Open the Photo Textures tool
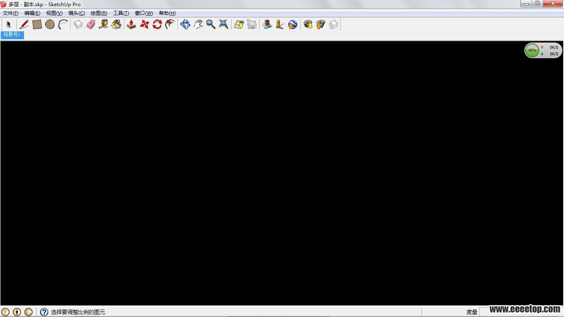 (x=280, y=24)
